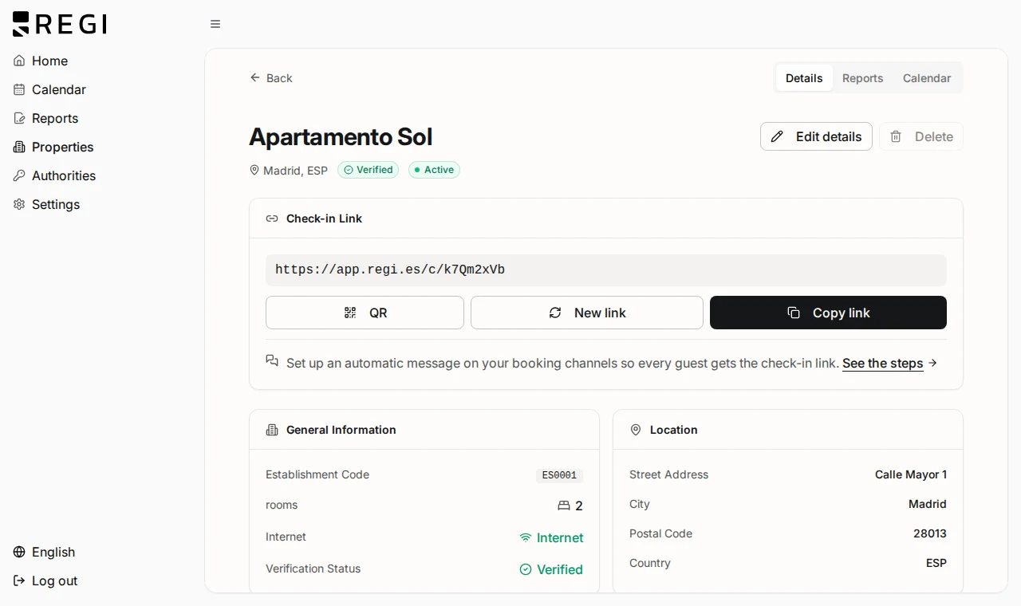Click the chat bubbles icon beside setup message
This screenshot has height=606, width=1021.
pyautogui.click(x=272, y=361)
